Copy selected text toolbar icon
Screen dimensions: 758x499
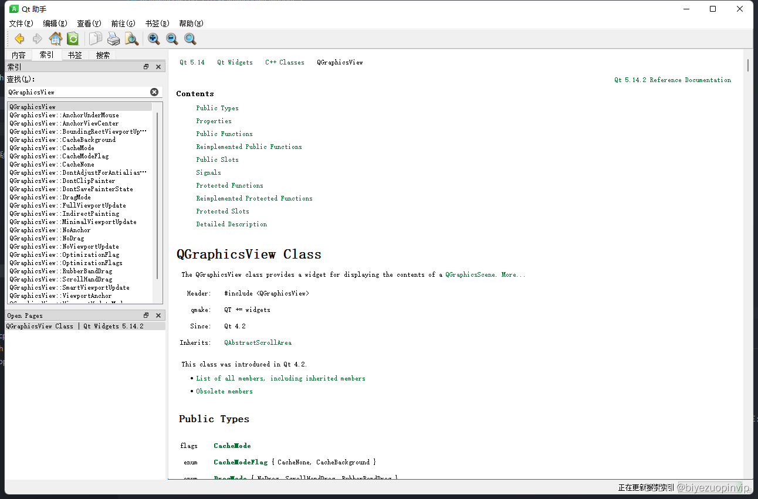coord(96,39)
